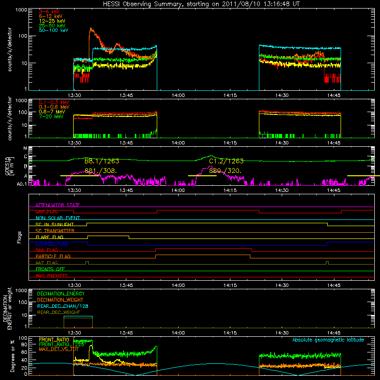
Task: Click the 0.1-0.3 MeV legend entry
Action: (54, 102)
